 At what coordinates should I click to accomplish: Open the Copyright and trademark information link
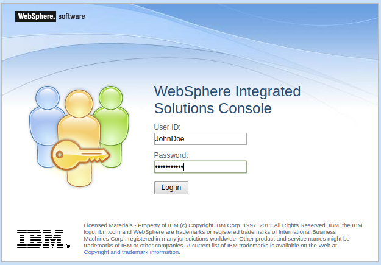coord(131,252)
